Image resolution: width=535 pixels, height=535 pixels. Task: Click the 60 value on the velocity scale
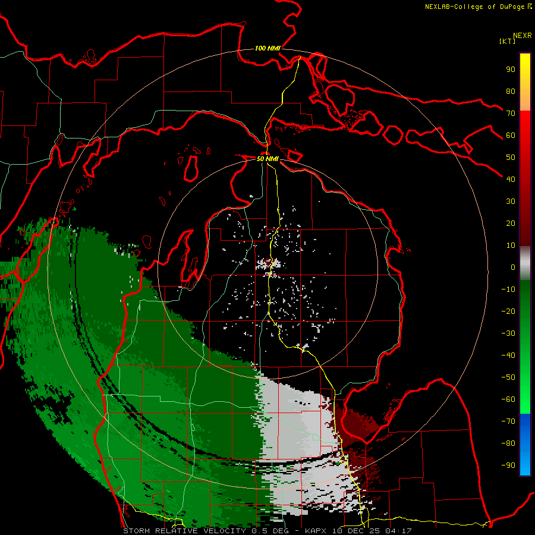click(x=511, y=135)
